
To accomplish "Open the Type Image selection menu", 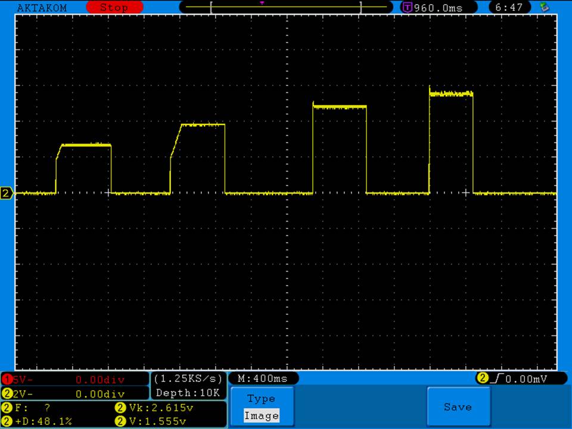I will pyautogui.click(x=261, y=408).
